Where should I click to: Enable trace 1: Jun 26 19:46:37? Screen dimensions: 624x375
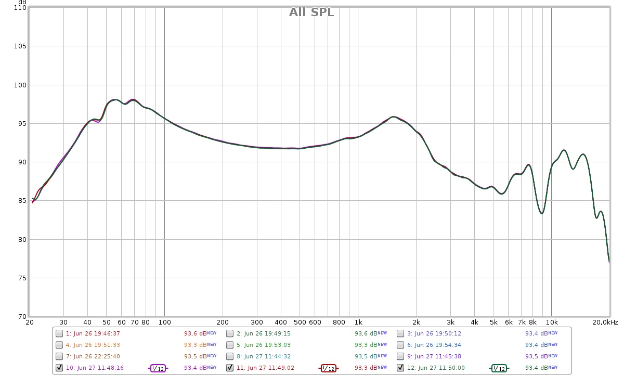59,333
